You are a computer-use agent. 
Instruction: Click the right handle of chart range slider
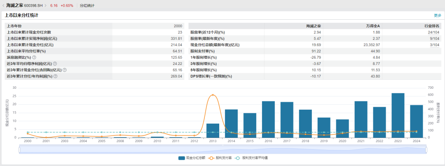(426, 149)
